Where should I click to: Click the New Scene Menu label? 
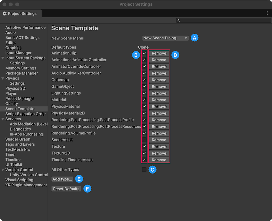click(x=67, y=38)
